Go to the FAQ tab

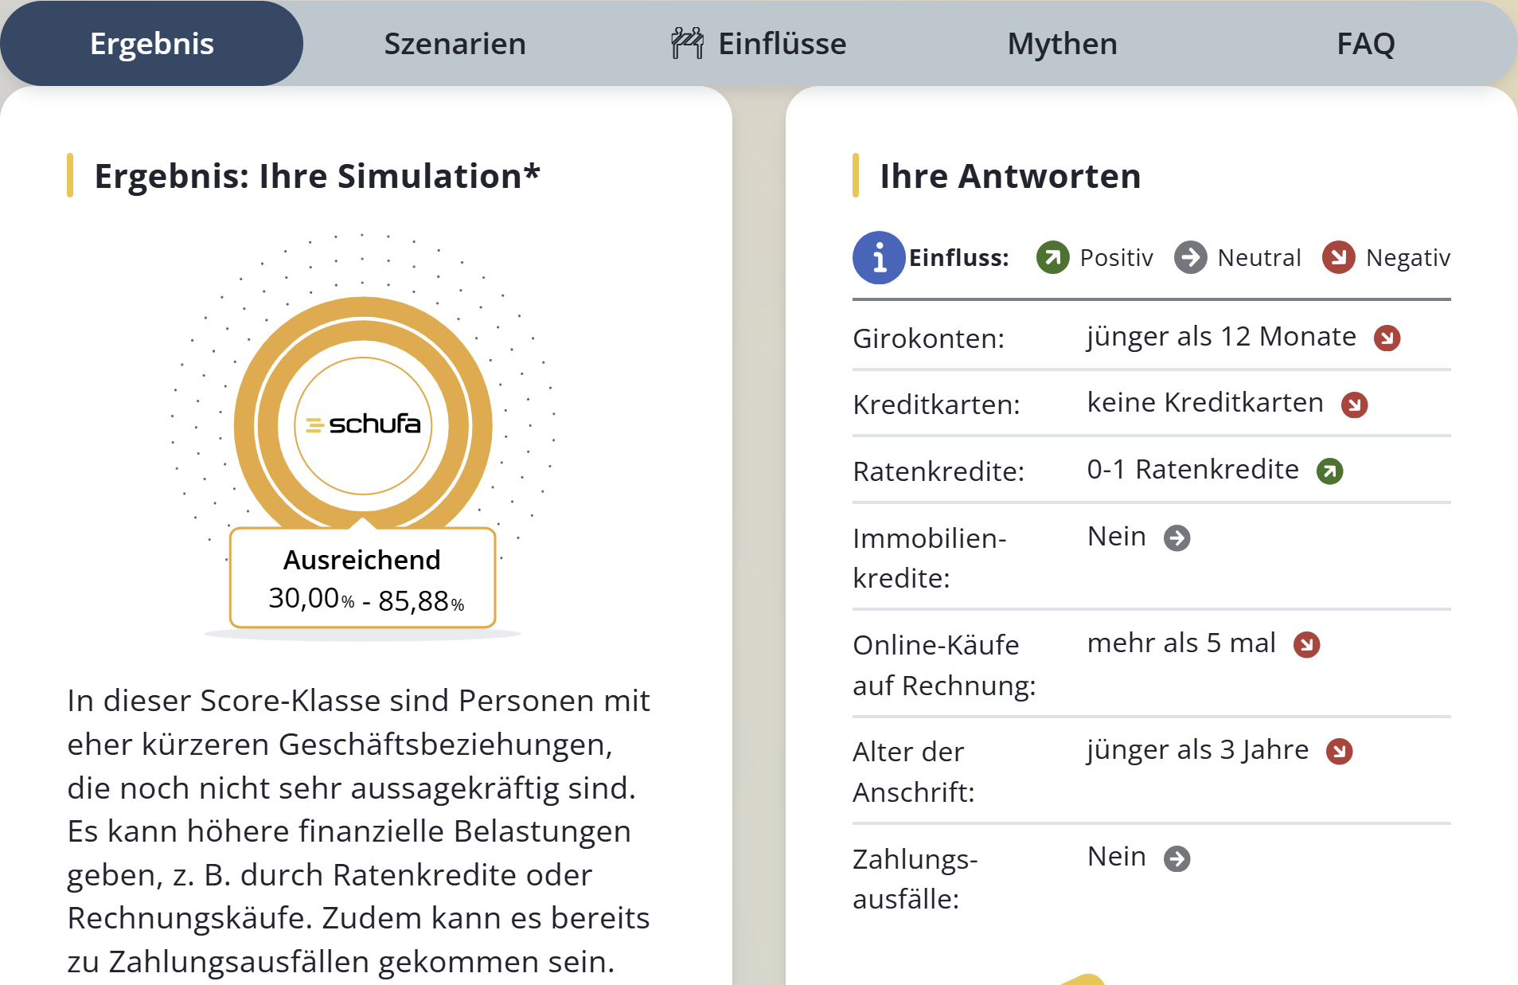click(1365, 44)
